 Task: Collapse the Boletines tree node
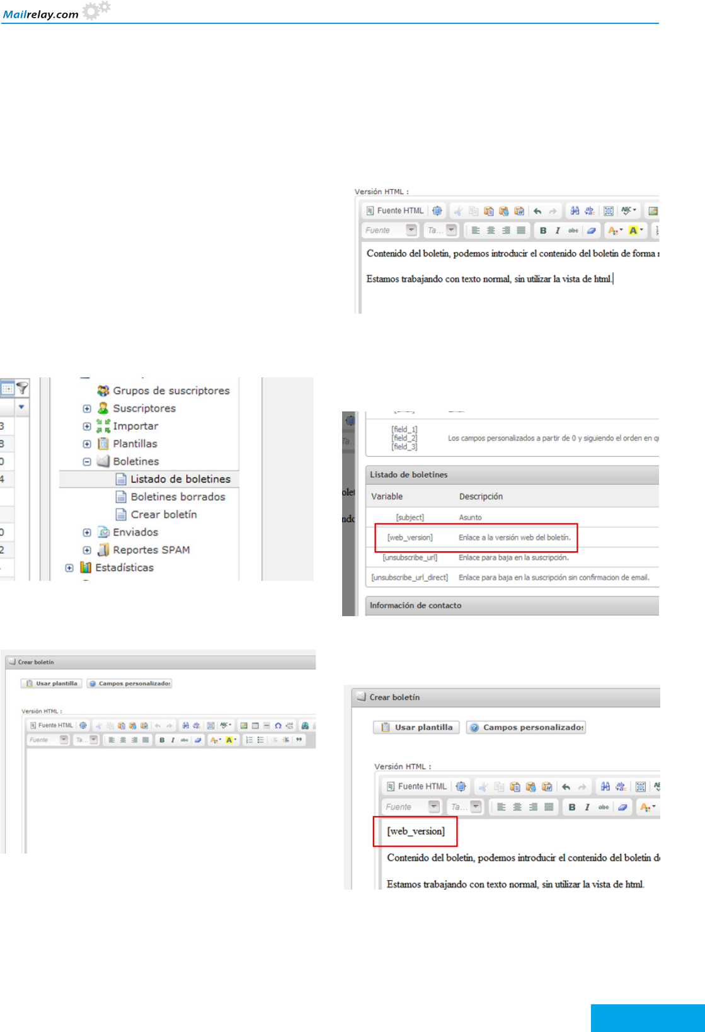(x=87, y=461)
